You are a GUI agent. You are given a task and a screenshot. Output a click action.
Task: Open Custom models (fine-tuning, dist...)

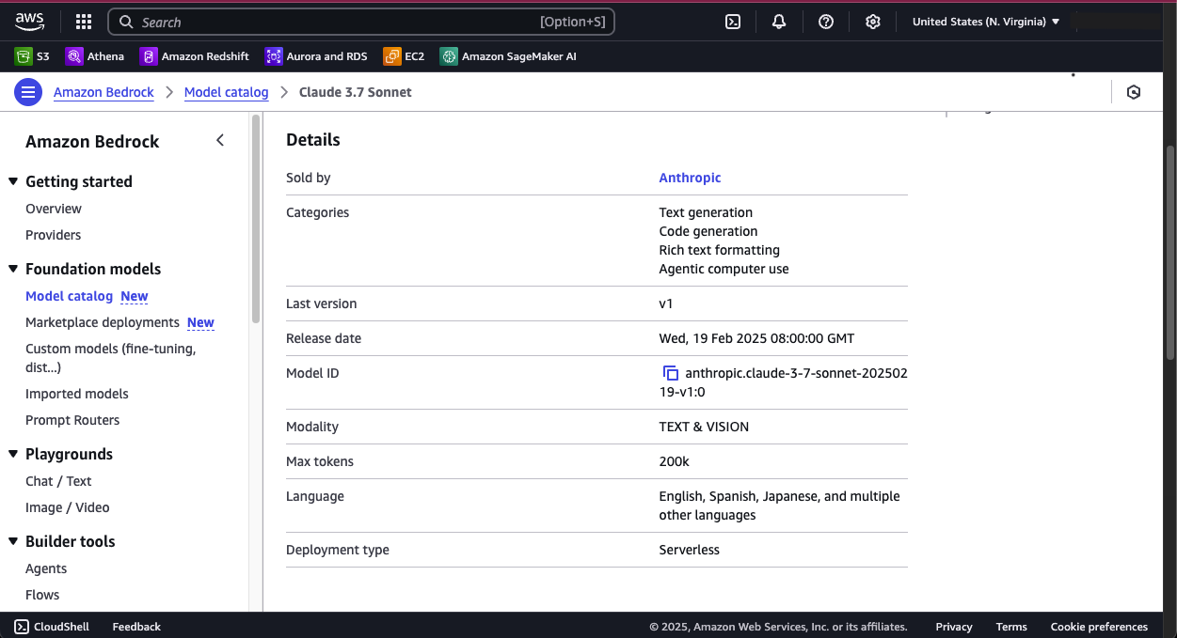point(111,358)
